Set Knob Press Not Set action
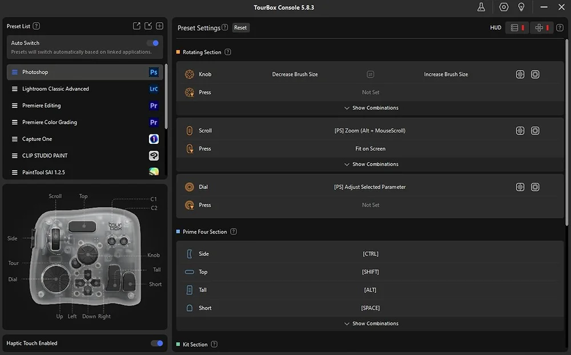The image size is (571, 355). pyautogui.click(x=371, y=92)
